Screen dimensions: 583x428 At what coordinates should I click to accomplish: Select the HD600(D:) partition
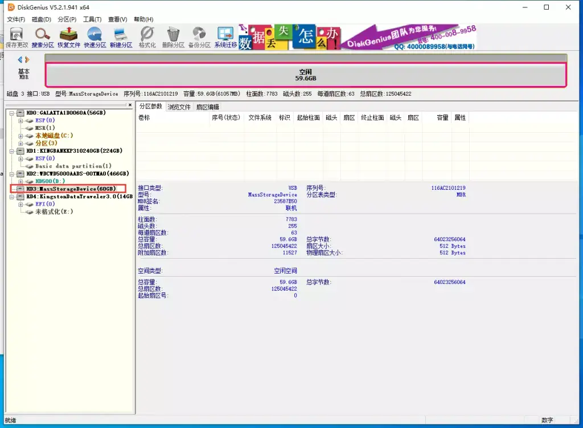point(50,181)
